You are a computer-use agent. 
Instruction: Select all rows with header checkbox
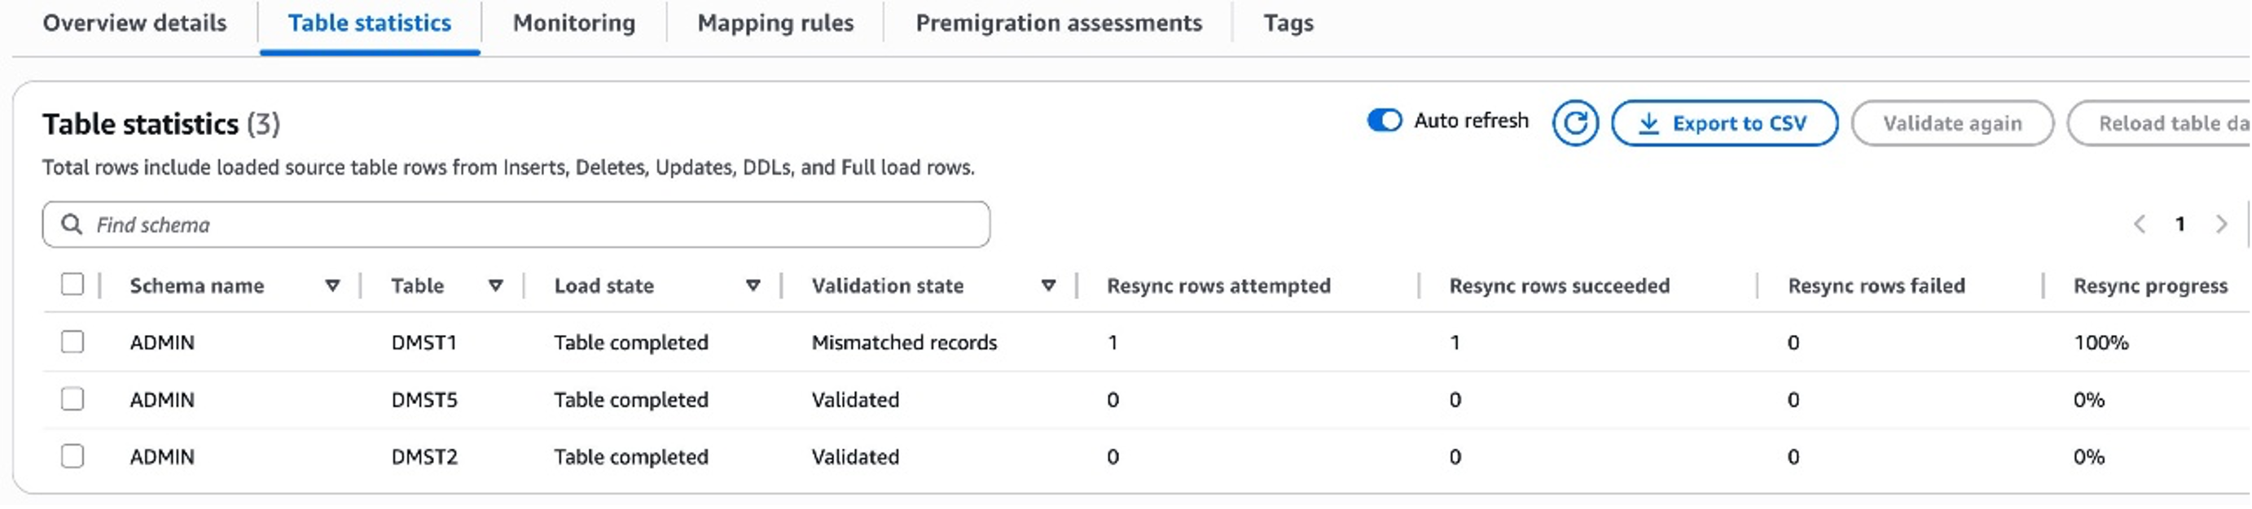[x=72, y=285]
